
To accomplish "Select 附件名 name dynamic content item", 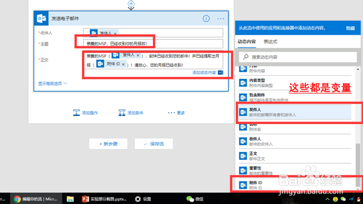I will tap(295, 128).
